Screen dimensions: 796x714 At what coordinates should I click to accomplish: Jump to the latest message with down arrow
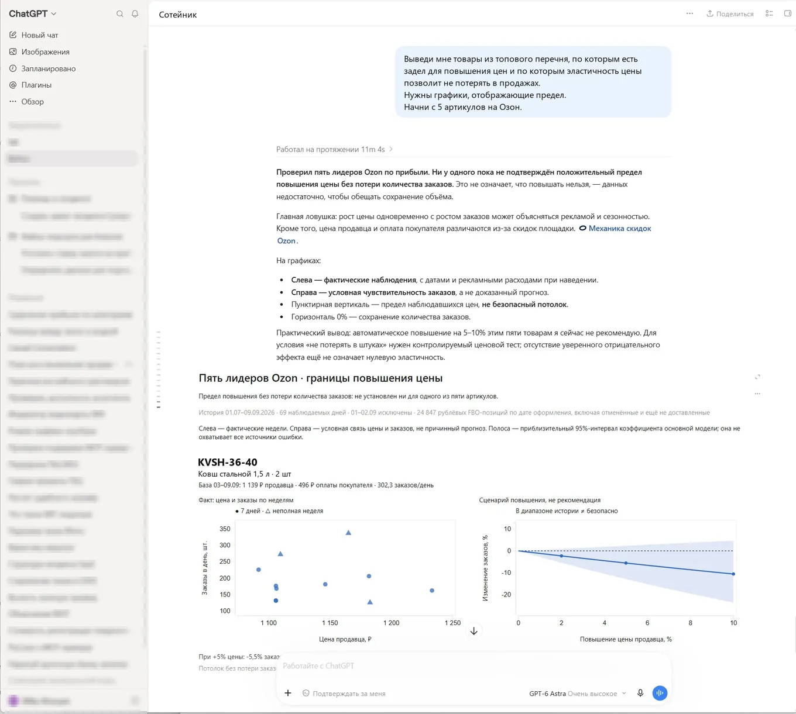474,631
